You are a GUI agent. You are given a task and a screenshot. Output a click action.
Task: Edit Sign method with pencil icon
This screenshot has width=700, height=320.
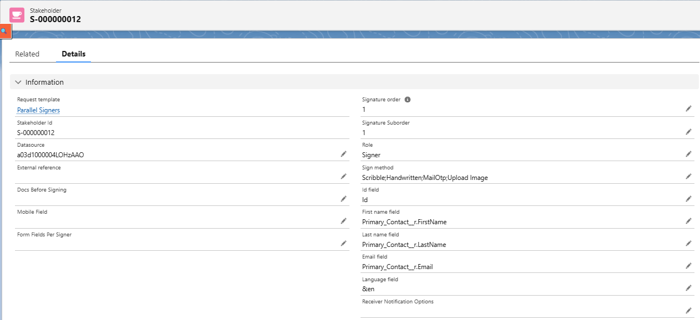tap(688, 177)
